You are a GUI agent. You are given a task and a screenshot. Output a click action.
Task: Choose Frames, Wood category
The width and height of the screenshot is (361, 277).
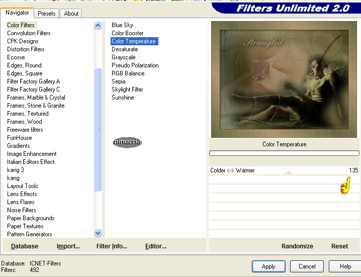pyautogui.click(x=25, y=122)
